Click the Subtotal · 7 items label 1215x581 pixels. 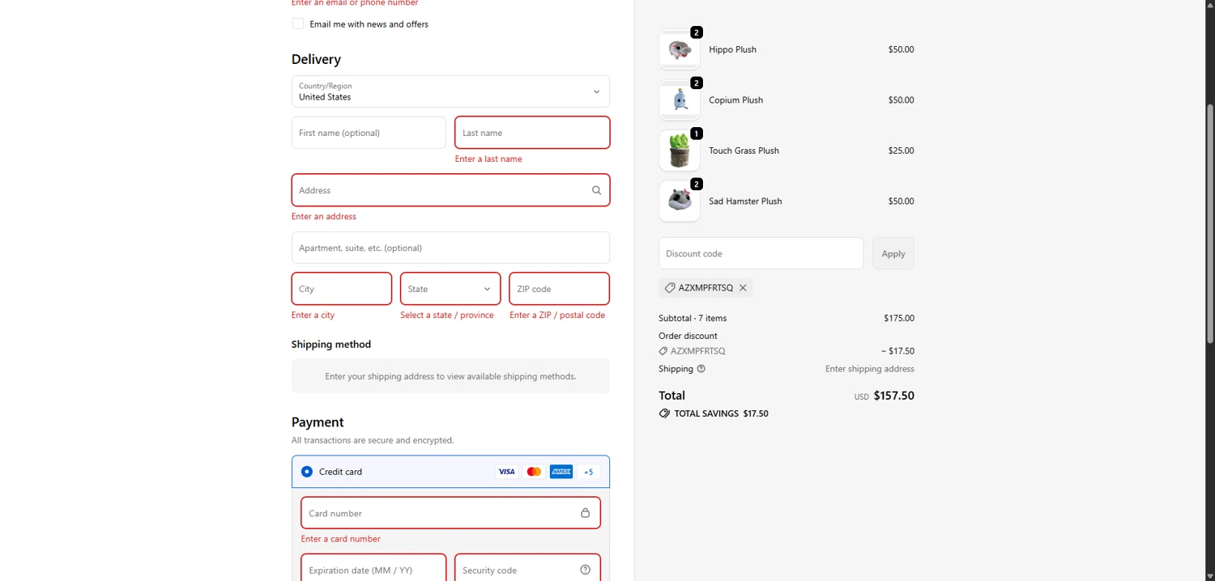[693, 318]
